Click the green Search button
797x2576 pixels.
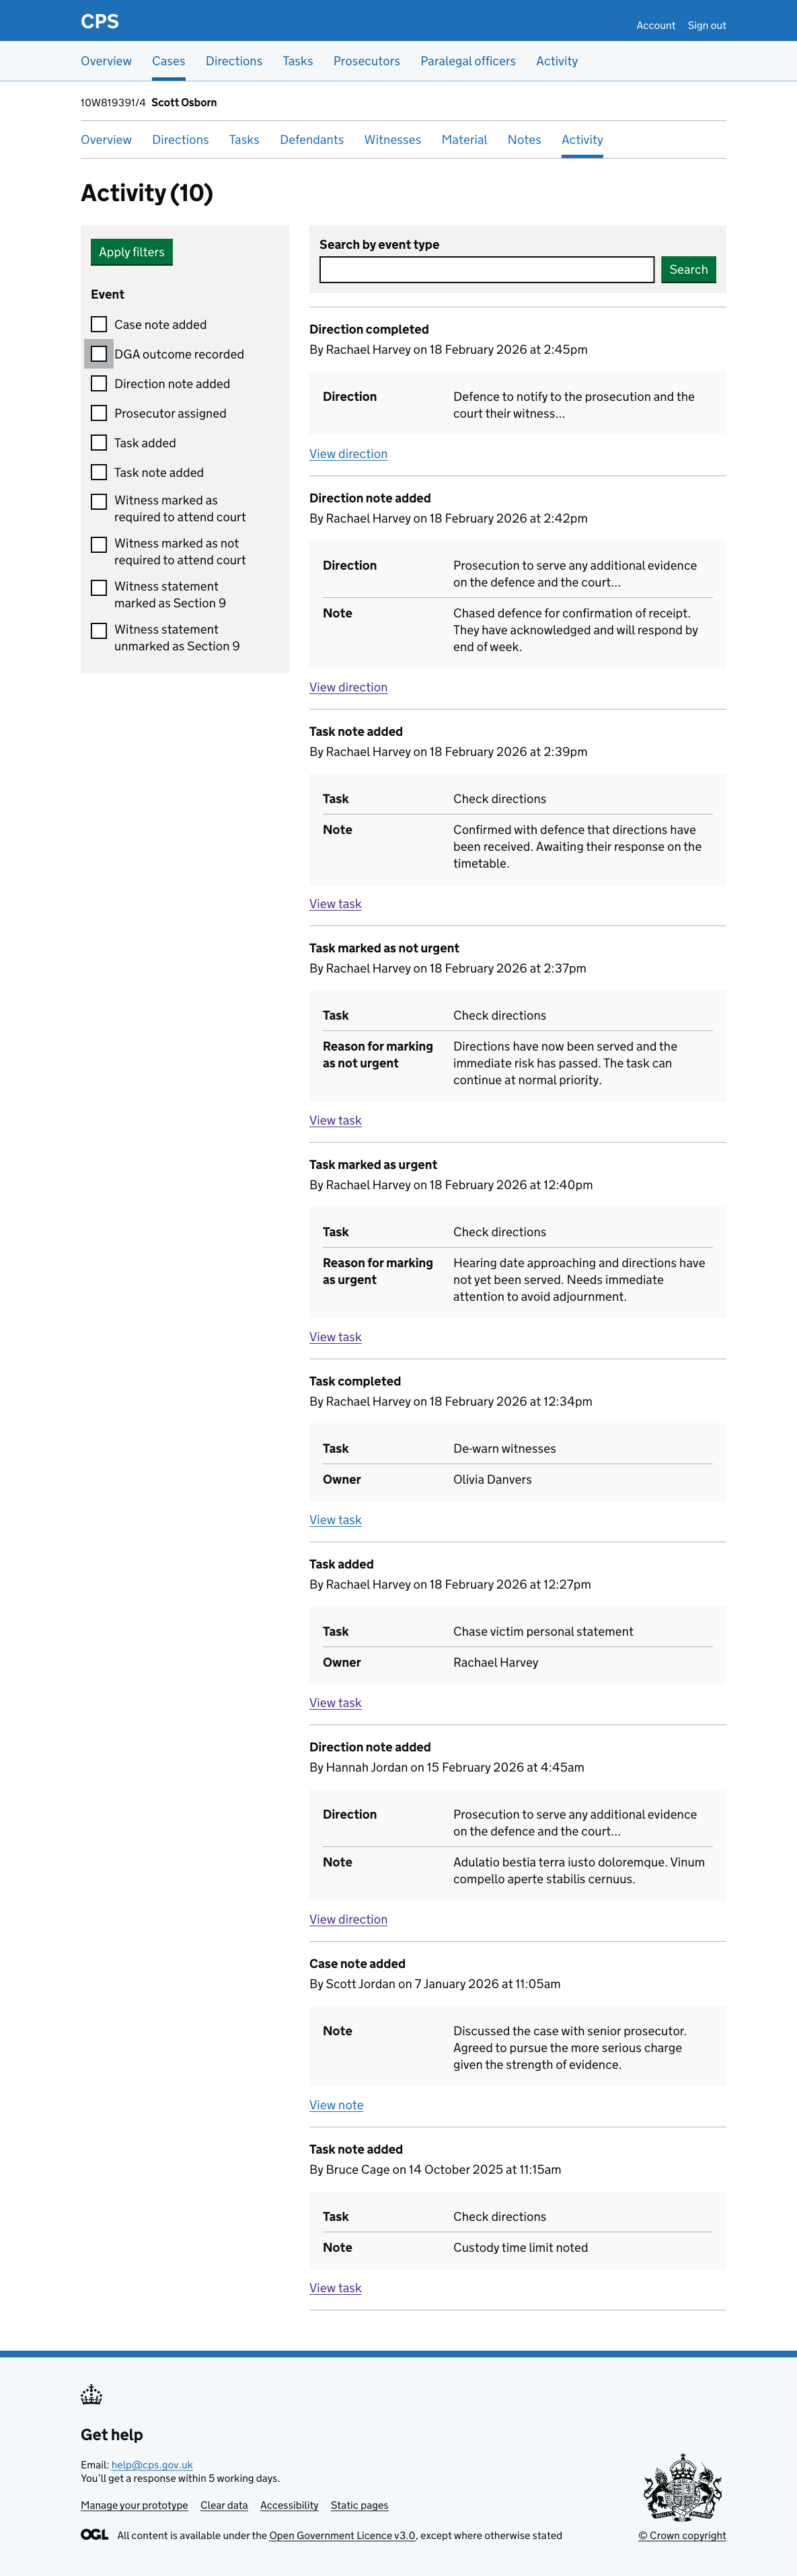point(688,270)
